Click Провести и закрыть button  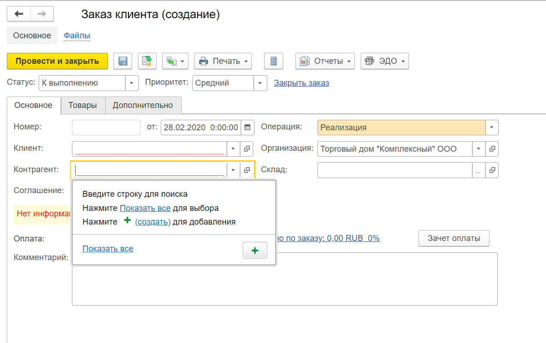(x=57, y=61)
